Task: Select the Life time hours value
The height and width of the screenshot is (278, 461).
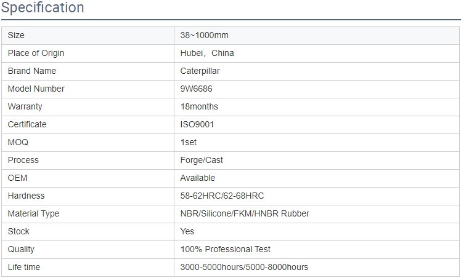Action: coord(244,267)
